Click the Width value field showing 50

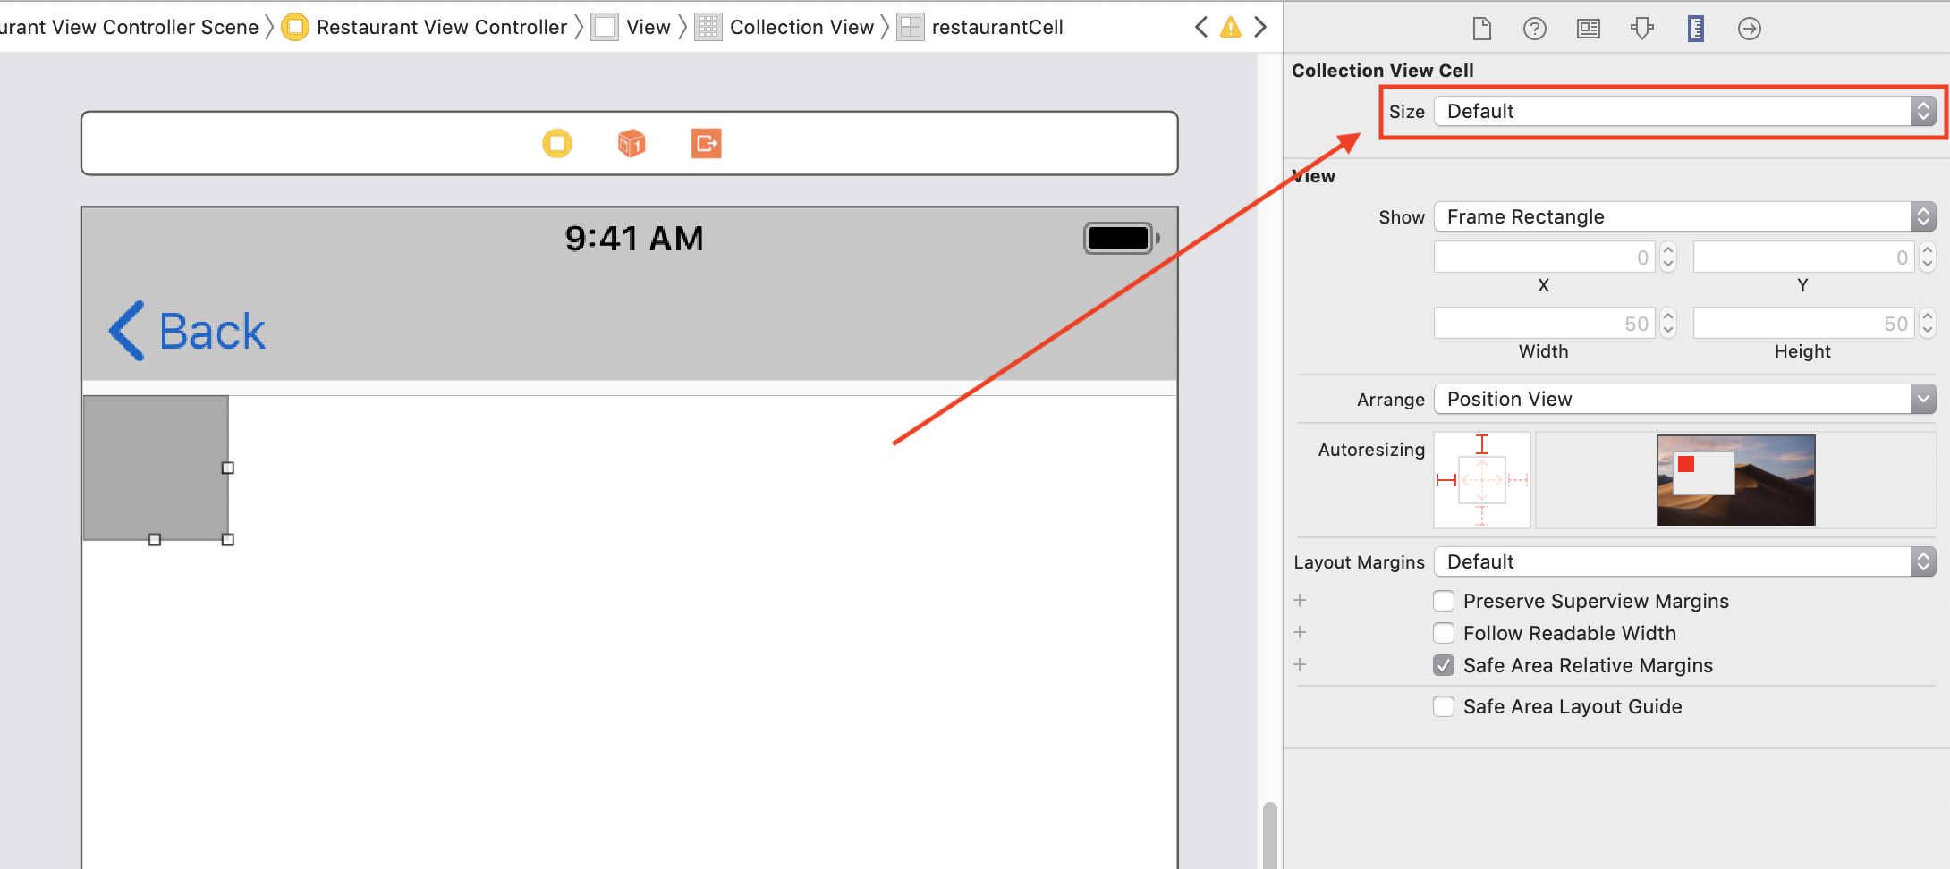click(1545, 324)
